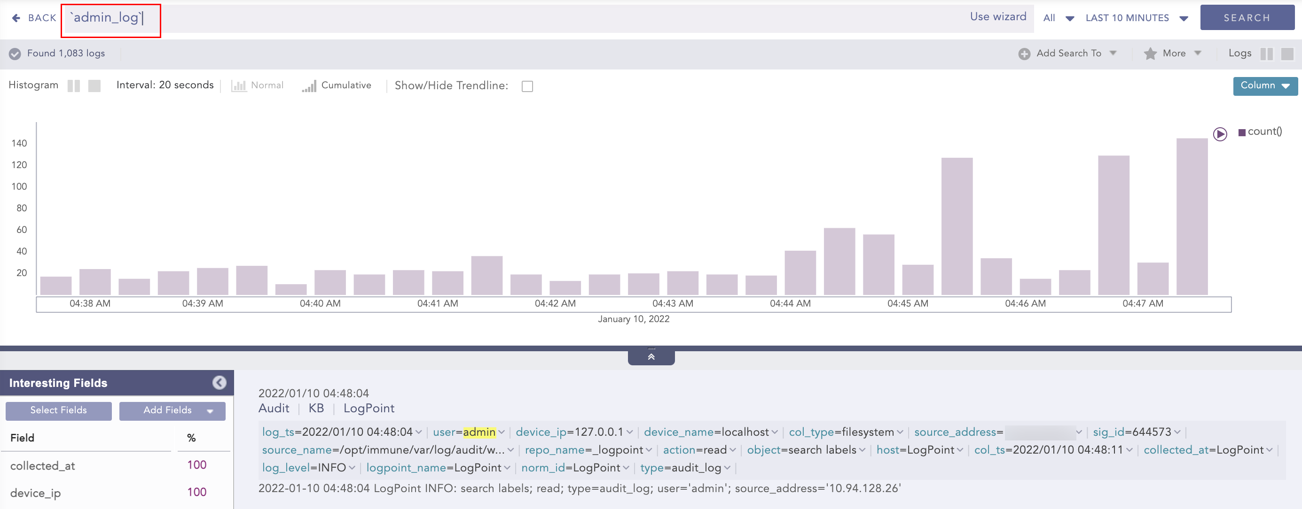The width and height of the screenshot is (1302, 509).
Task: Select the Normal histogram chart icon
Action: pos(239,86)
